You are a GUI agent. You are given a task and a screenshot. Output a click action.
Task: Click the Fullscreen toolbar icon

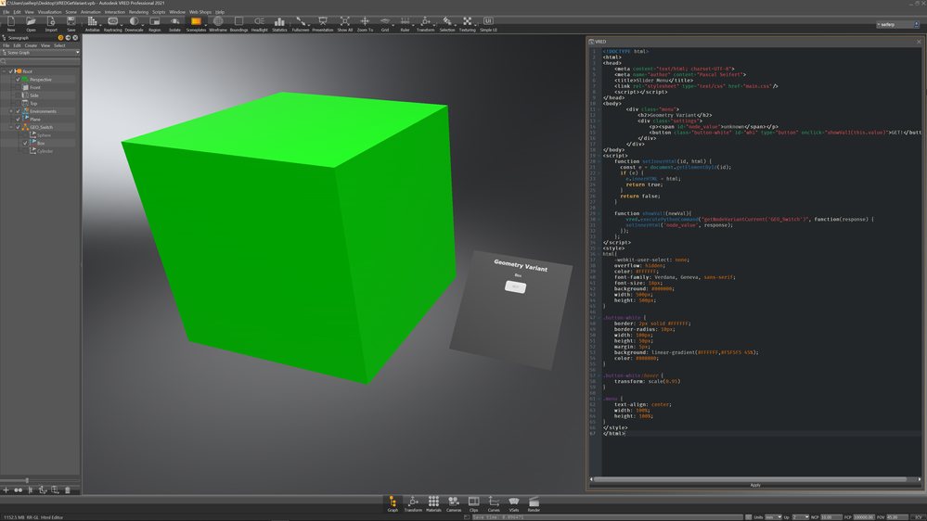tap(301, 22)
